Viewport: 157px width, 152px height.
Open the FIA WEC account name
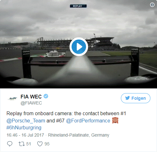pos(31,97)
